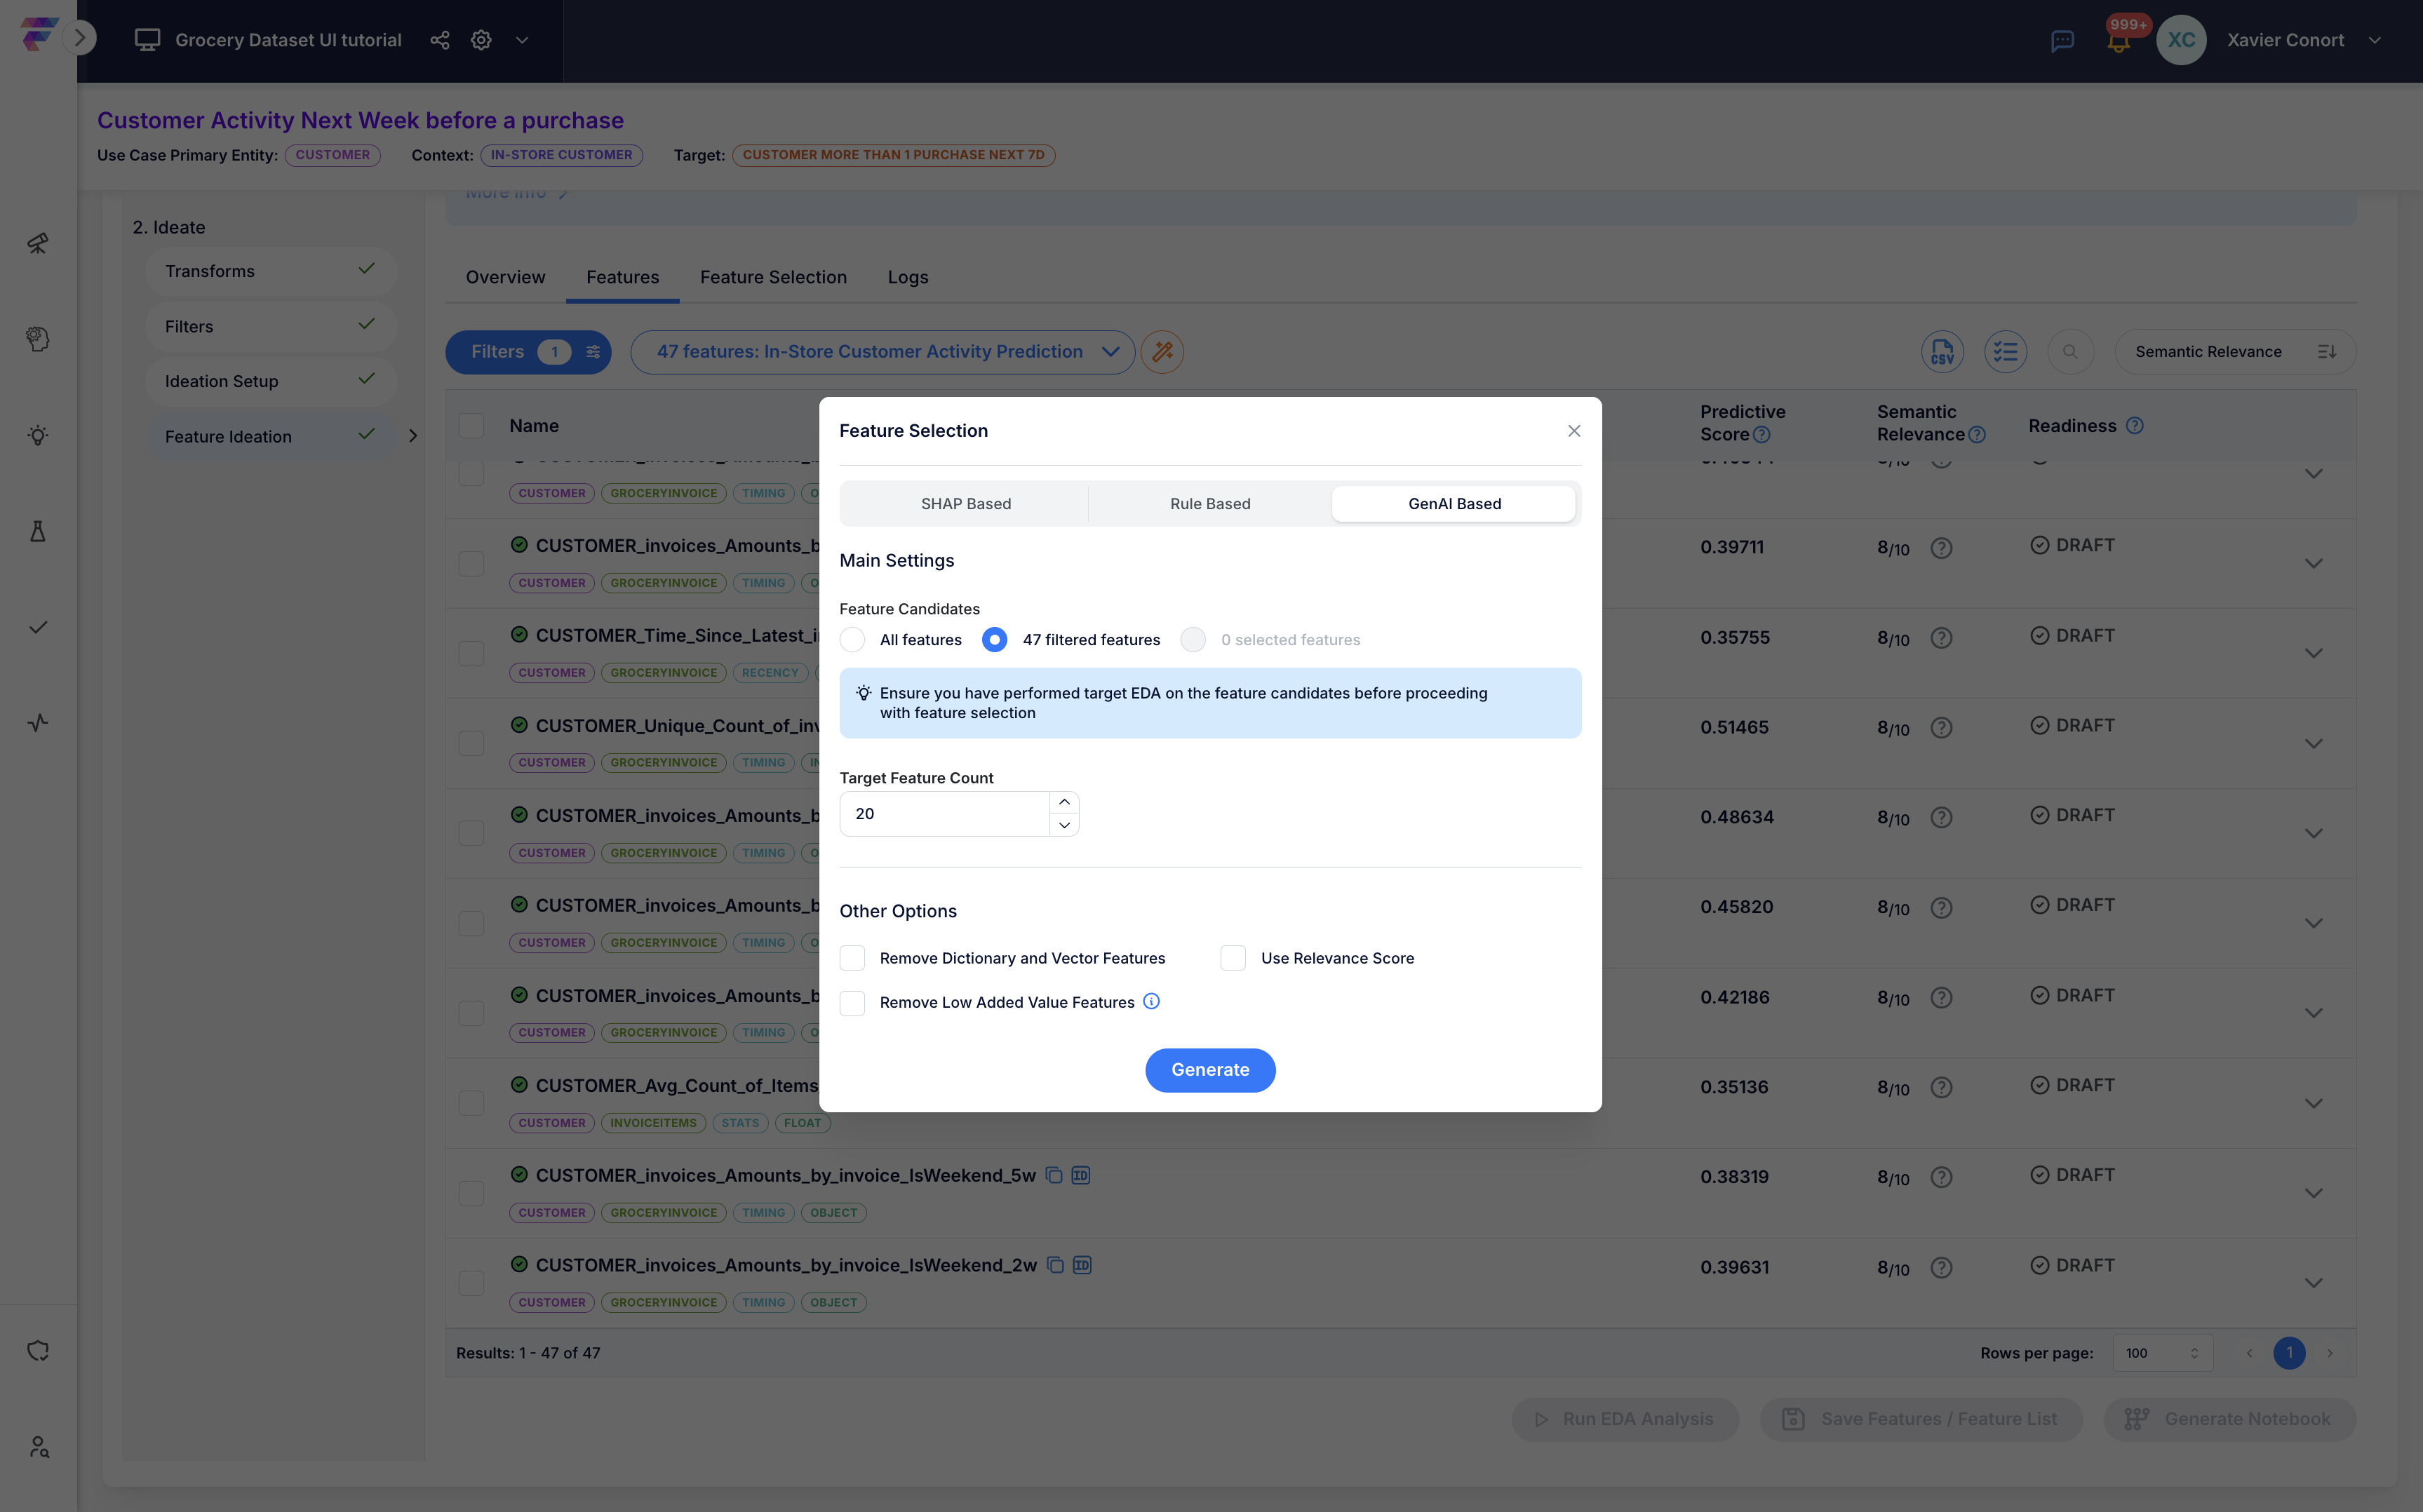Click info icon beside Remove Low Added Value Features

[x=1151, y=1001]
